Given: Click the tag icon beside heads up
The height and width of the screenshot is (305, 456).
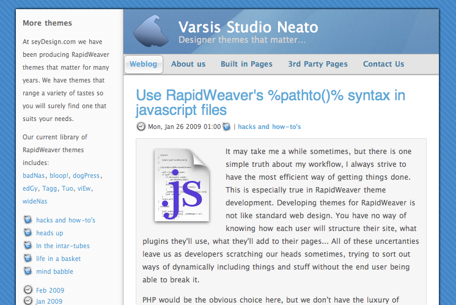Looking at the screenshot, I should 27,232.
